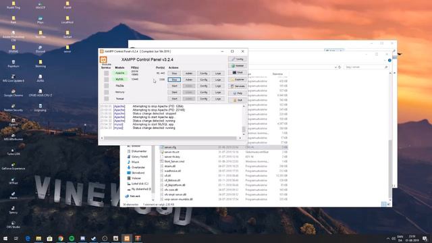Open Help in the XAMPP side panel
The width and height of the screenshot is (432, 243).
tap(237, 93)
